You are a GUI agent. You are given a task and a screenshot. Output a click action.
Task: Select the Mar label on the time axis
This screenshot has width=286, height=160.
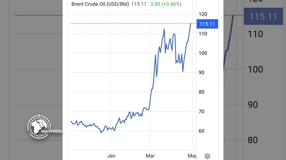click(151, 155)
